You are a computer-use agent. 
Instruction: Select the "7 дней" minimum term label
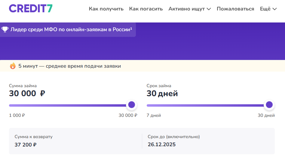coord(154,115)
